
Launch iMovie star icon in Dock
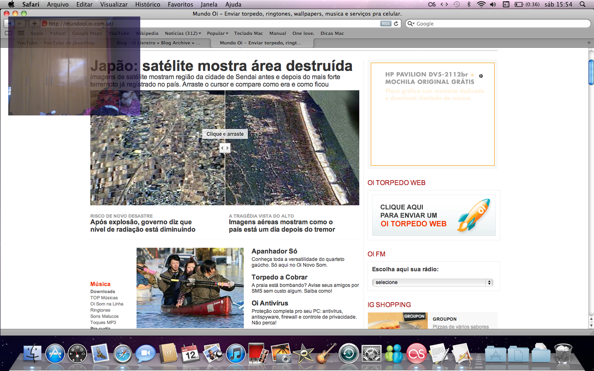pos(304,354)
